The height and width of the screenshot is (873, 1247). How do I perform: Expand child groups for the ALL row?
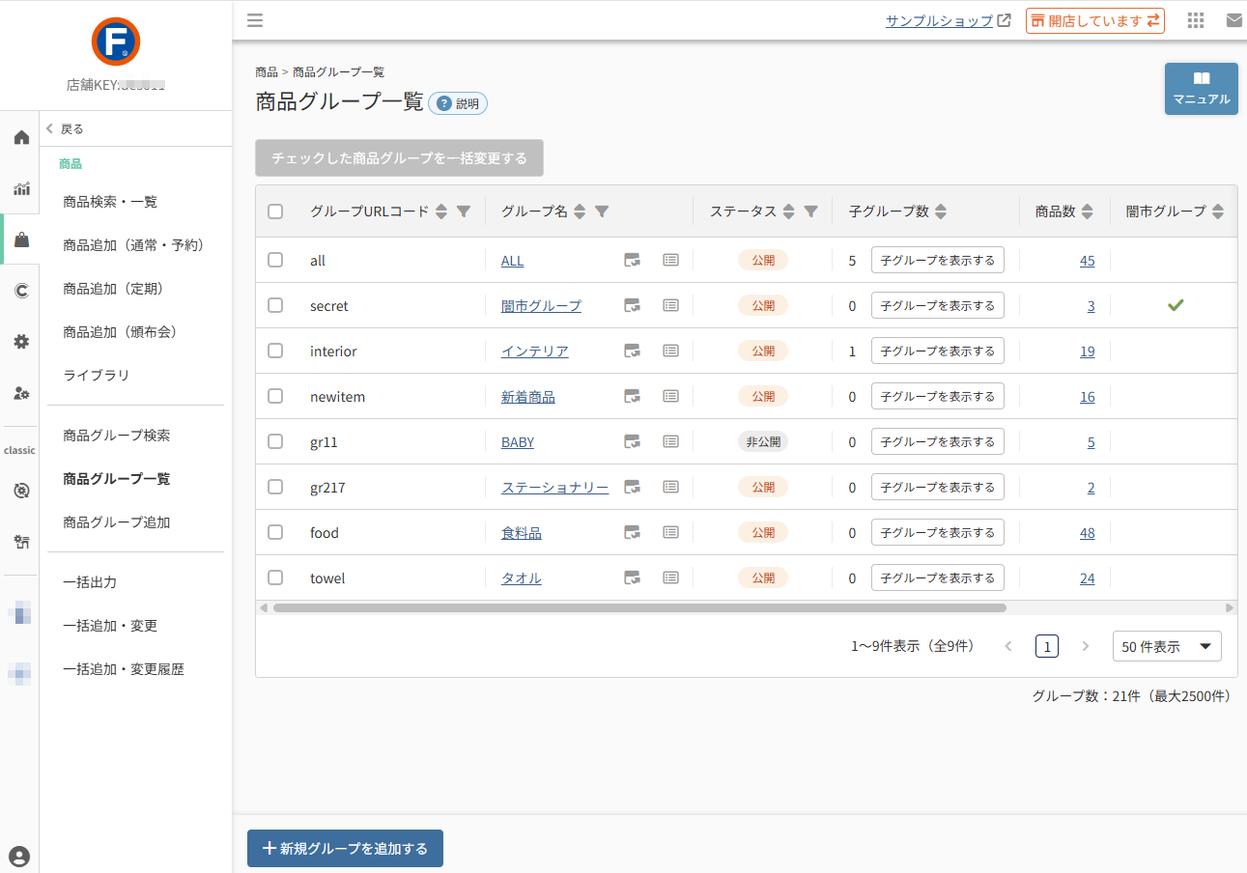tap(938, 260)
